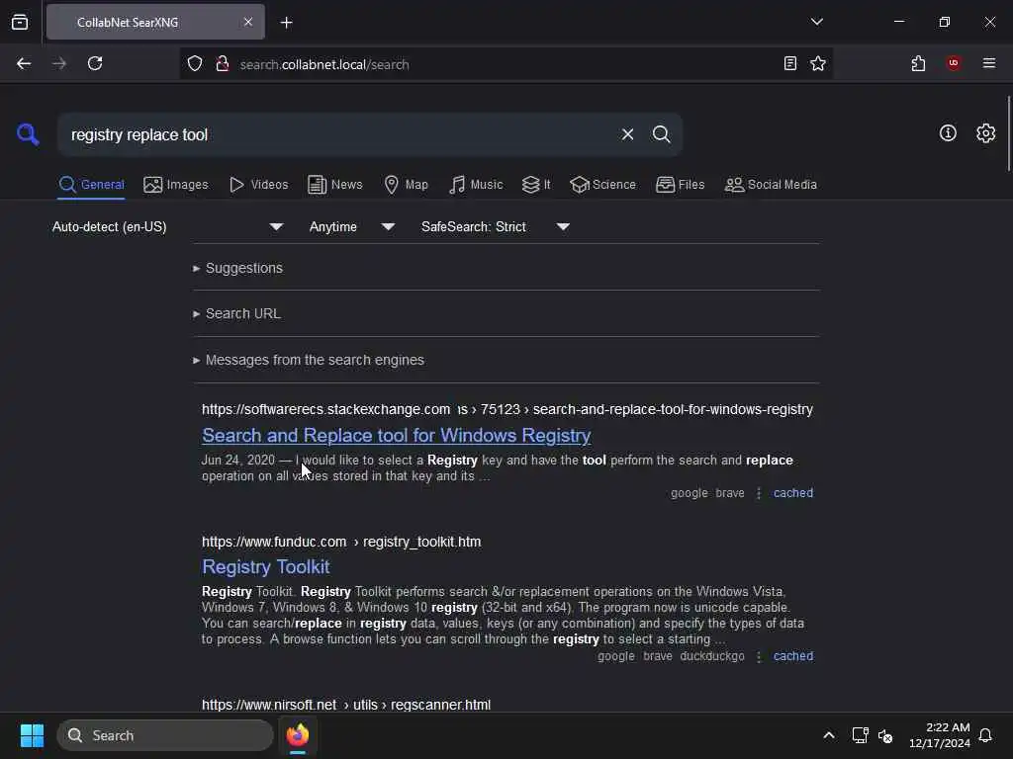Open uBlock Origin extension icon
Image resolution: width=1013 pixels, height=759 pixels.
click(x=954, y=63)
